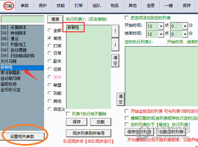This screenshot has height=147, width=198.
Task: Open the end time minute dropdown
Action: (x=185, y=34)
